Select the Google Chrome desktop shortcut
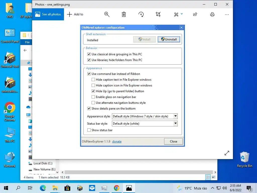The width and height of the screenshot is (257, 193). point(10,112)
